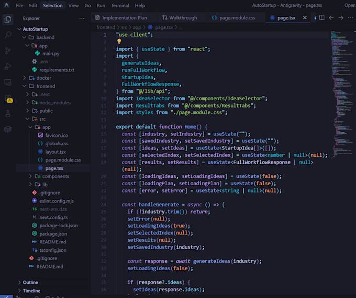Open the Run and Debug icon
The image size is (356, 298).
point(8,66)
